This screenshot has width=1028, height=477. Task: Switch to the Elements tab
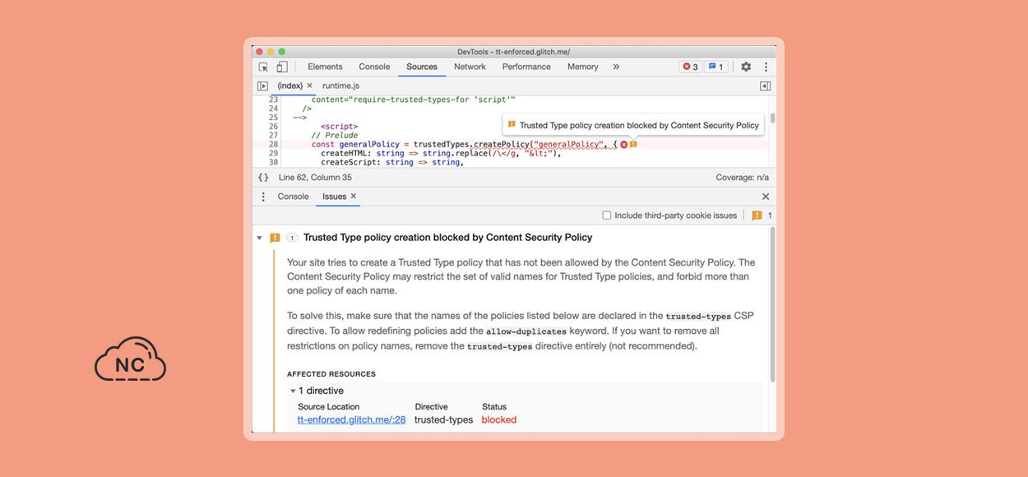point(325,67)
